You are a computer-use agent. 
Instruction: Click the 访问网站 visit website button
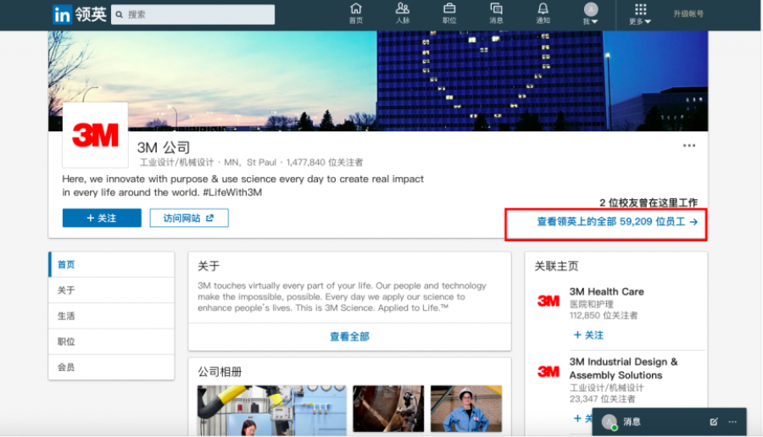(189, 218)
